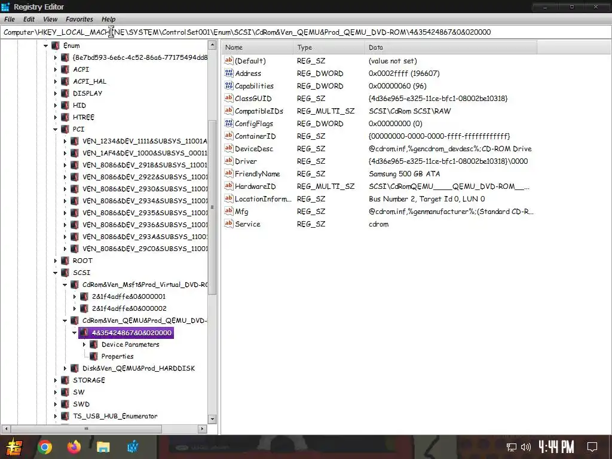
Task: Select the VEN_1234&DEV_1111 PCI key
Action: (145, 141)
